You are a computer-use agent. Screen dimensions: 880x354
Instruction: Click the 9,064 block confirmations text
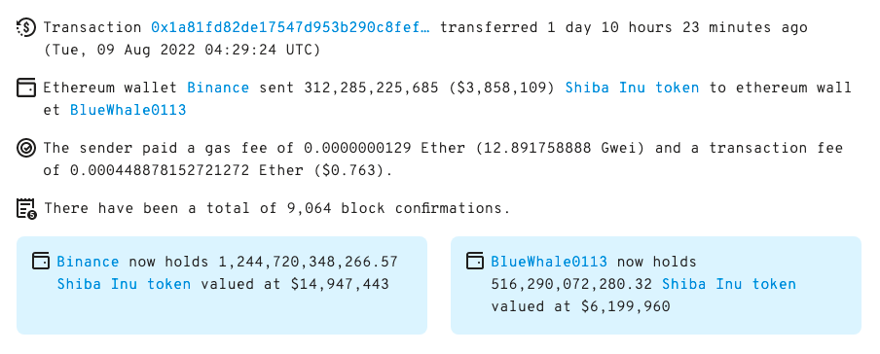[310, 209]
